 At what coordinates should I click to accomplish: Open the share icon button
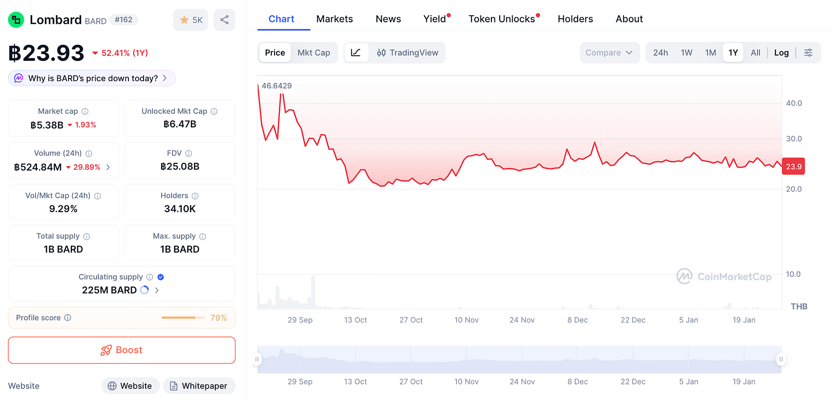coord(225,20)
